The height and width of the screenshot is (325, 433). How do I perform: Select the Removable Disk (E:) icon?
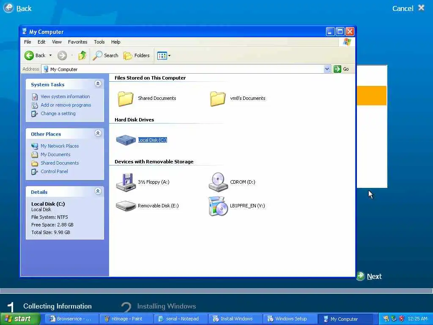pos(126,206)
